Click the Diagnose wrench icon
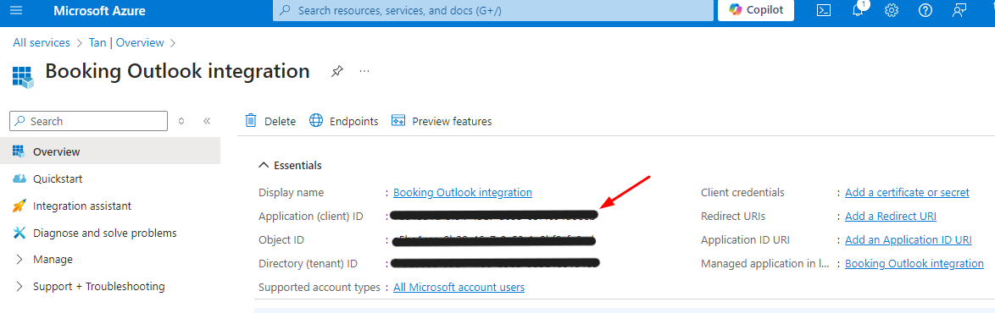 pyautogui.click(x=19, y=233)
